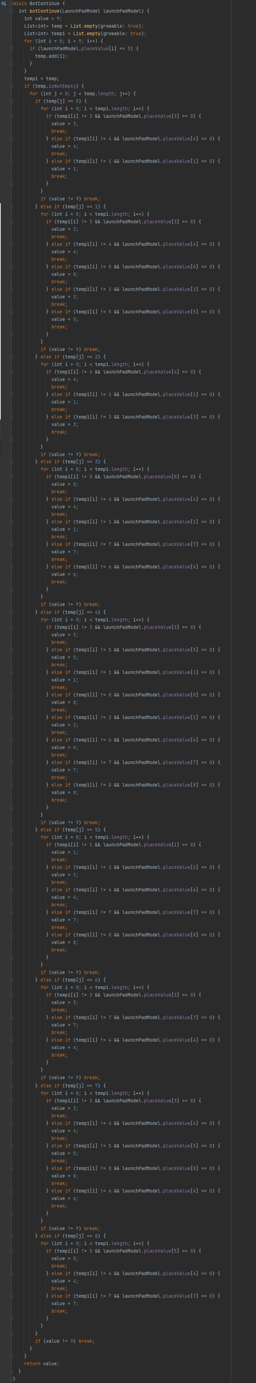Place cursor on 'int value = 9;' line

coord(43,18)
